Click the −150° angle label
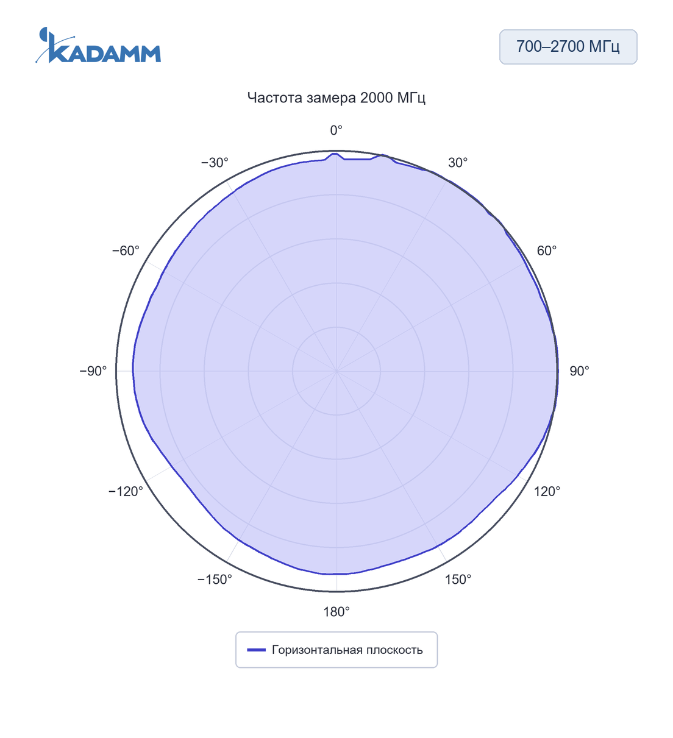This screenshot has width=673, height=738. (215, 580)
